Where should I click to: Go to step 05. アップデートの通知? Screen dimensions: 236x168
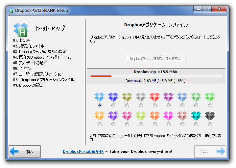coord(30,63)
